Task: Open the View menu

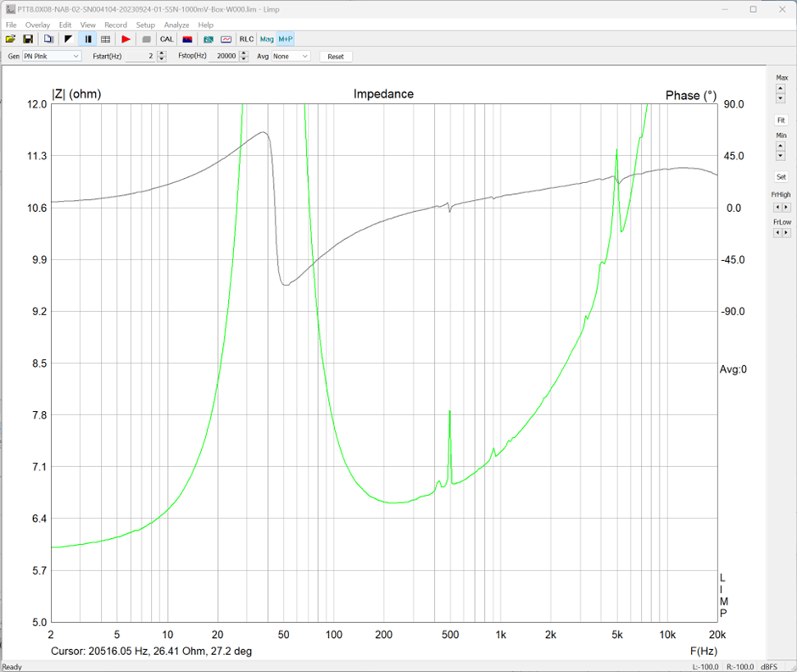Action: (88, 25)
